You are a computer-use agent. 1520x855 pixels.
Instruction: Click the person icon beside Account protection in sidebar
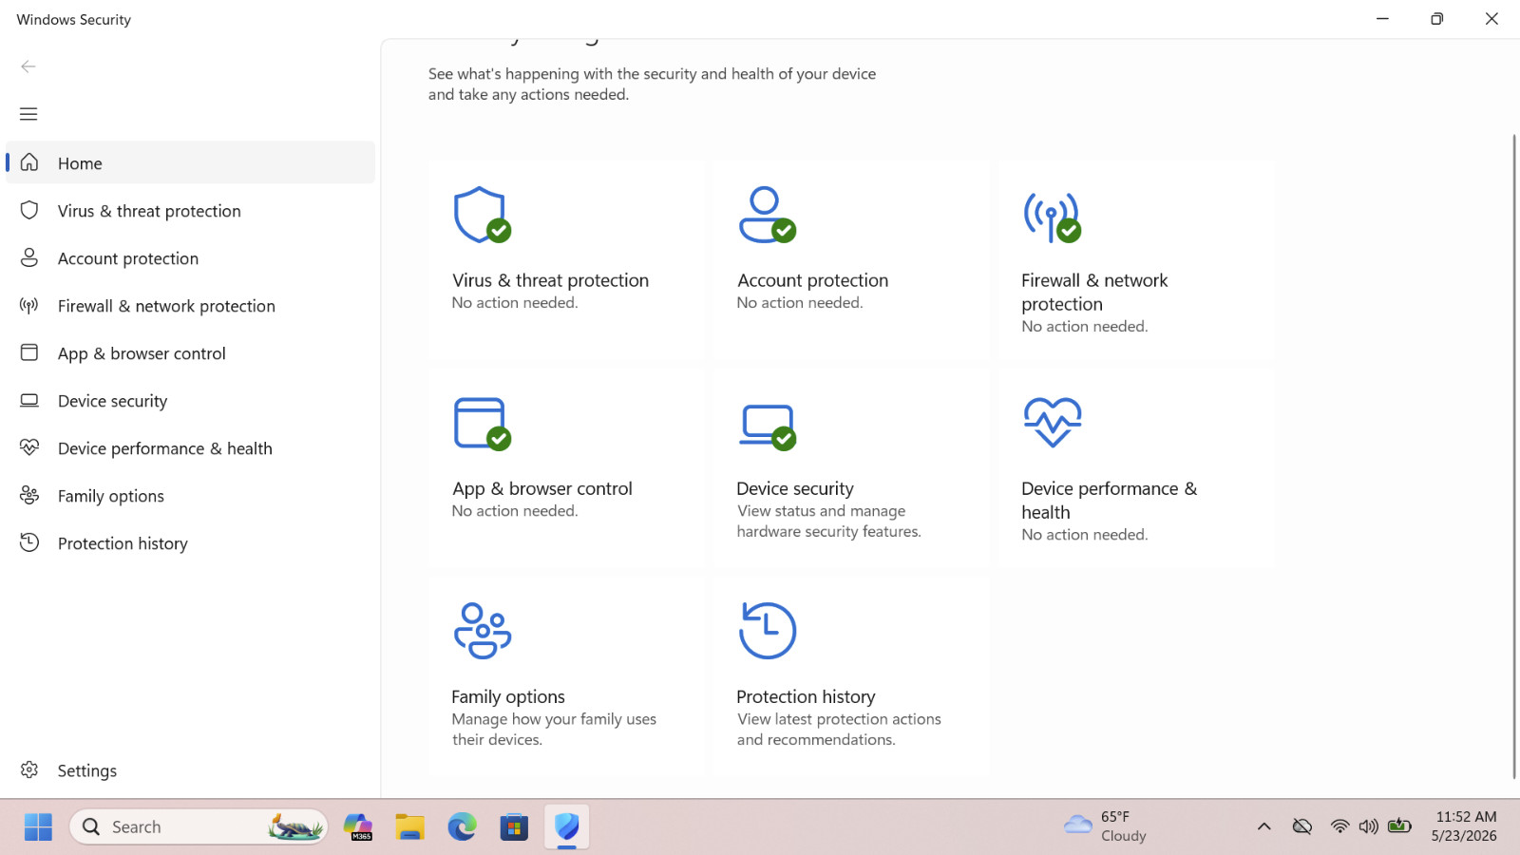pos(29,257)
